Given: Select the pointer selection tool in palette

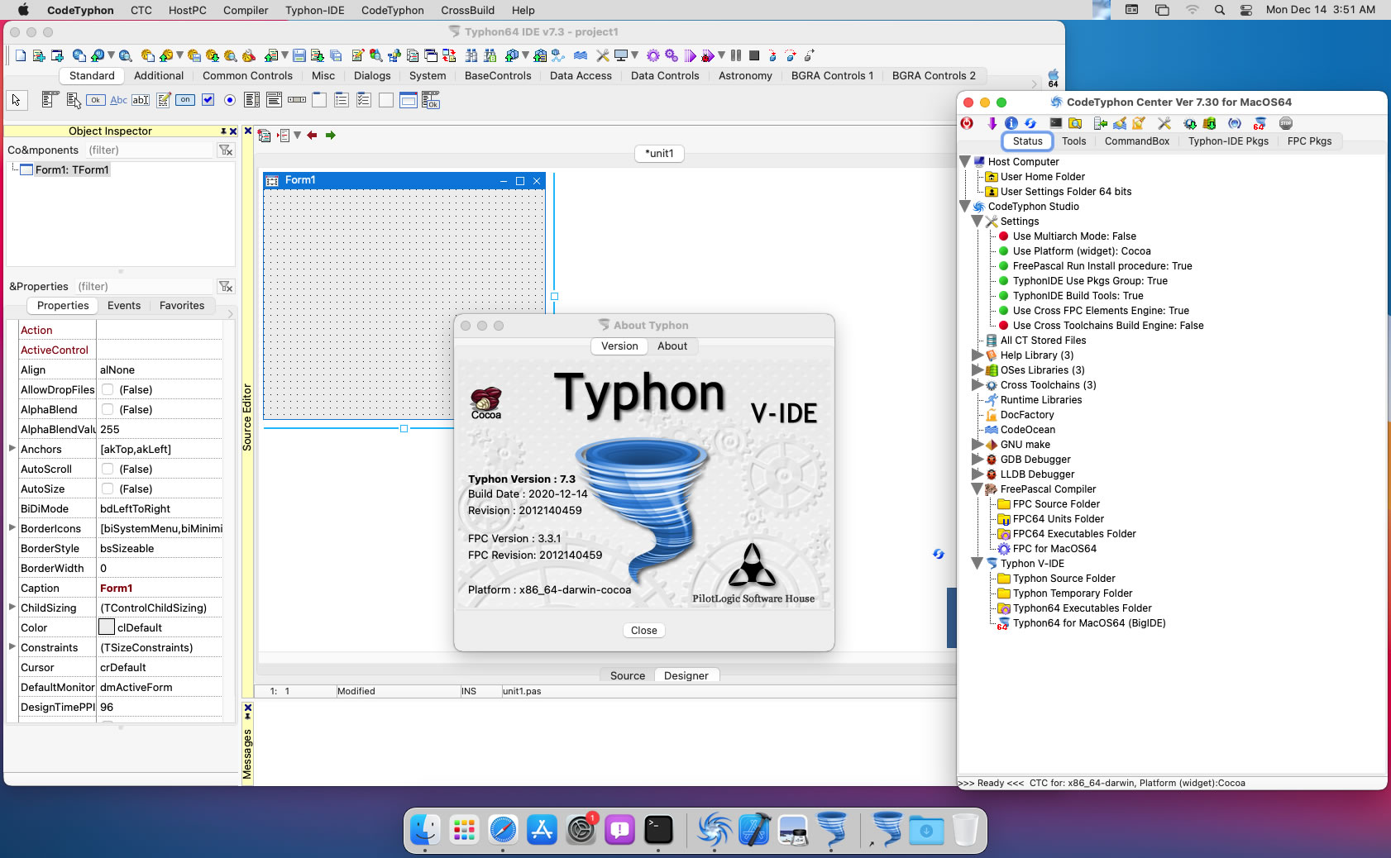Looking at the screenshot, I should coord(16,100).
